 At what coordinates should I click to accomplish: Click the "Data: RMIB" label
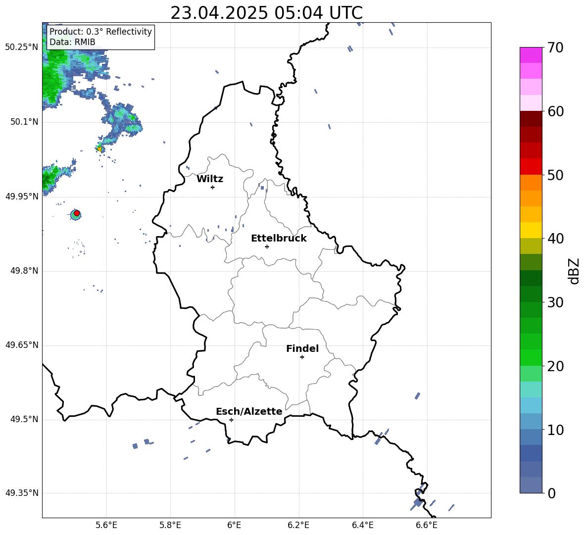[72, 42]
